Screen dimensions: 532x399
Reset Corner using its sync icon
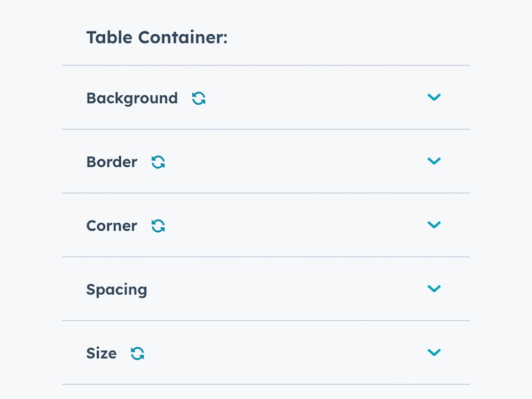[158, 226]
